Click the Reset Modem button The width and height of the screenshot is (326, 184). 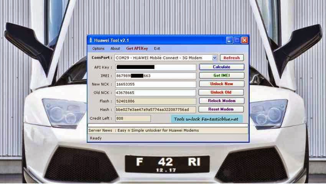pyautogui.click(x=221, y=109)
